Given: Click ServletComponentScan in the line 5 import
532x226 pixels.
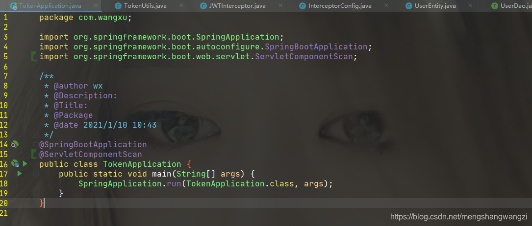Looking at the screenshot, I should pos(304,57).
